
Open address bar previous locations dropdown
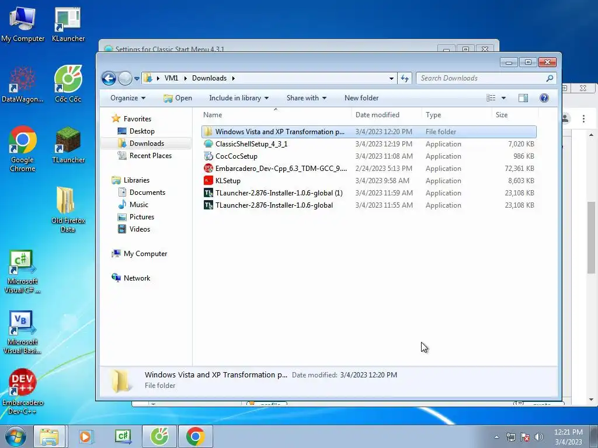[391, 79]
